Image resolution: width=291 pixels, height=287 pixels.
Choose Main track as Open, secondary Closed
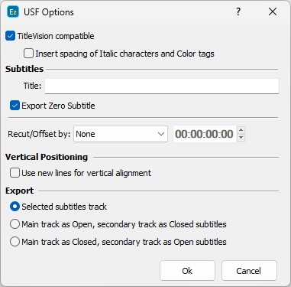15,224
